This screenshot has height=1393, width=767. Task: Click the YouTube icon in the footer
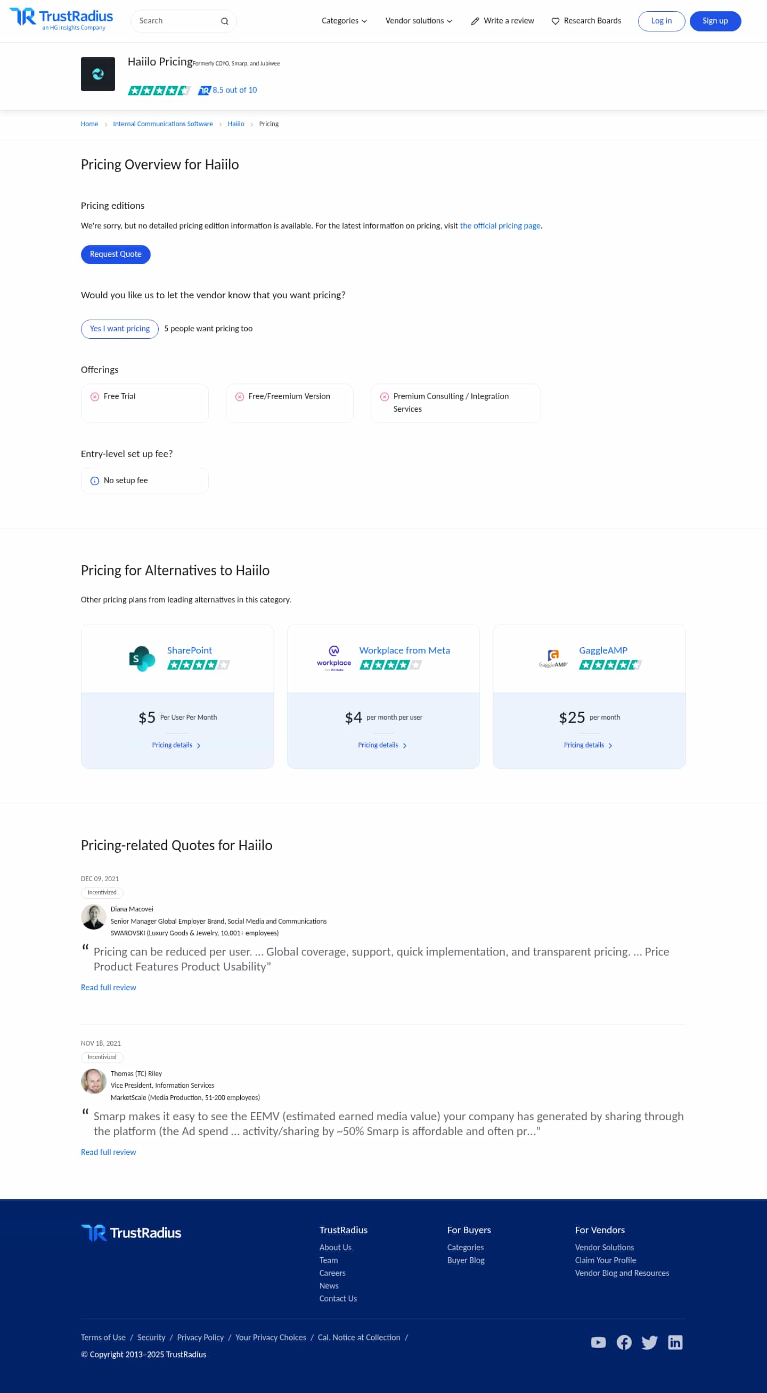[598, 1342]
